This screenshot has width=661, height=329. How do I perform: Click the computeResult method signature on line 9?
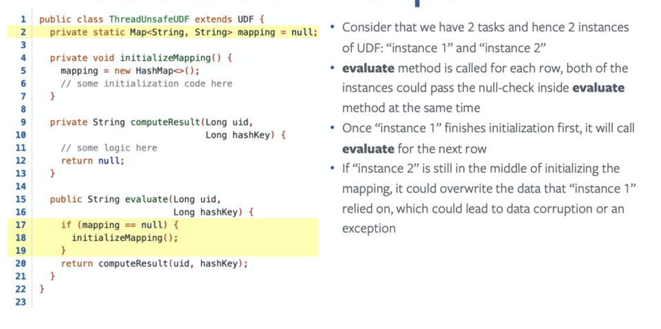tap(151, 122)
